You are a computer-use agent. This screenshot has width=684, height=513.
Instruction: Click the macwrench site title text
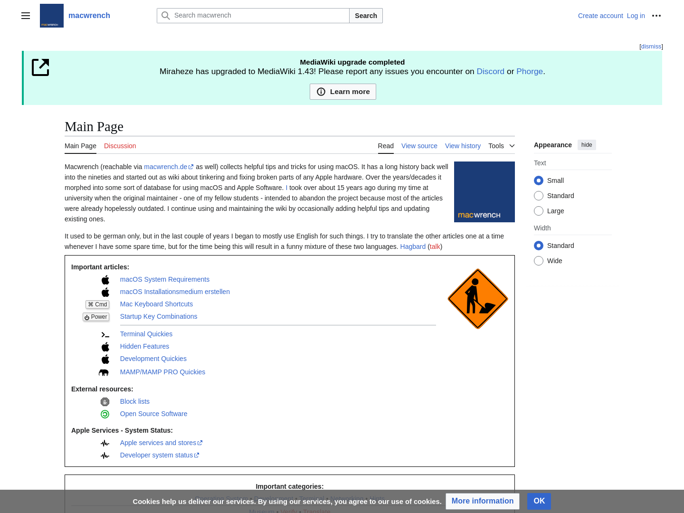click(89, 16)
